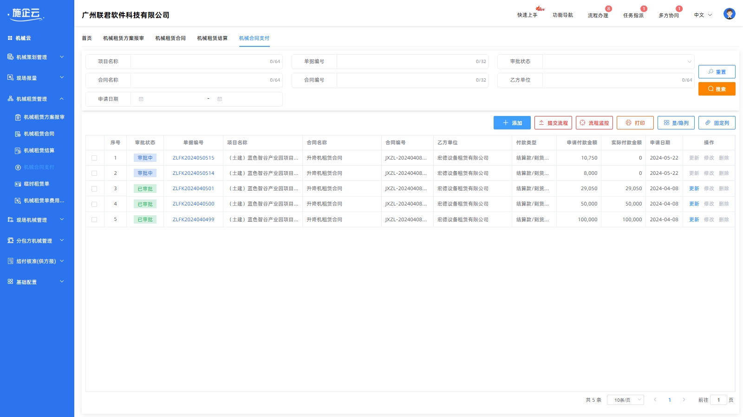Image resolution: width=743 pixels, height=417 pixels.
Task: Click the 结付核准(供方报) sidebar icon
Action: click(10, 261)
